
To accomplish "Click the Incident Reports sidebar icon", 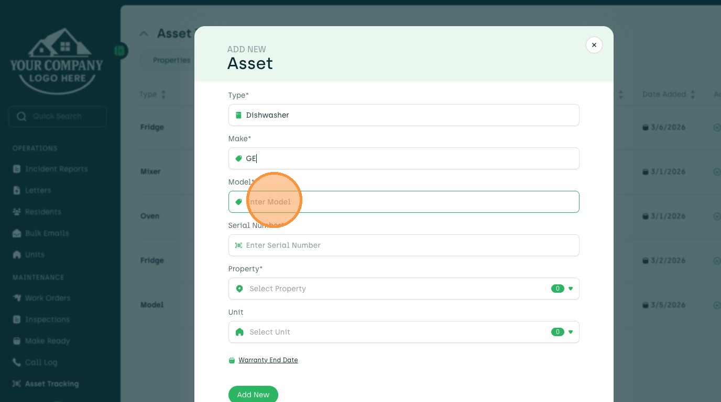I will 17,169.
